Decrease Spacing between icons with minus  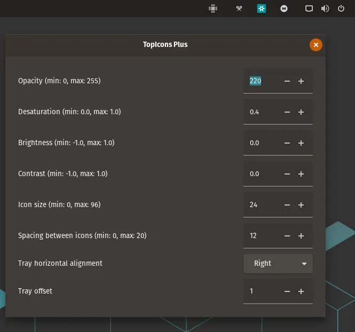click(287, 236)
